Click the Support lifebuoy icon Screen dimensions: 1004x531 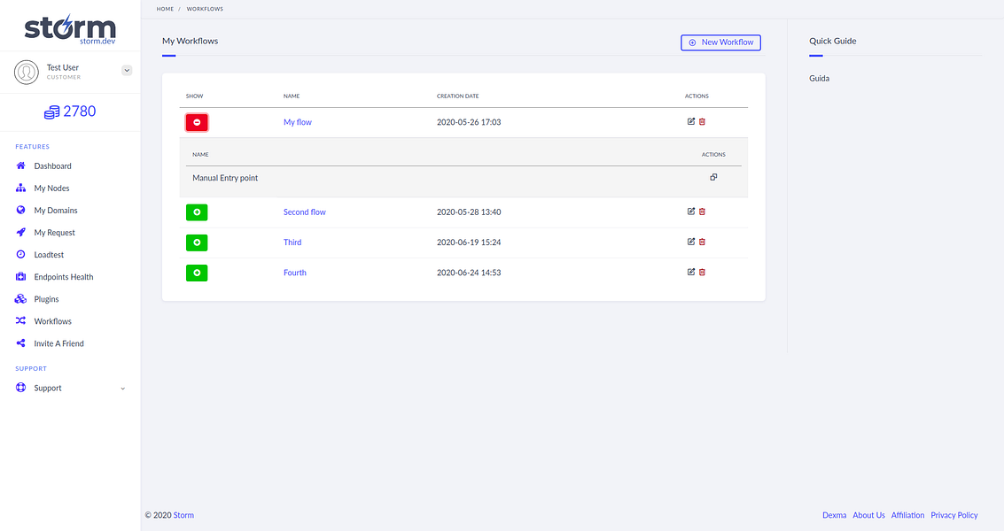[20, 388]
